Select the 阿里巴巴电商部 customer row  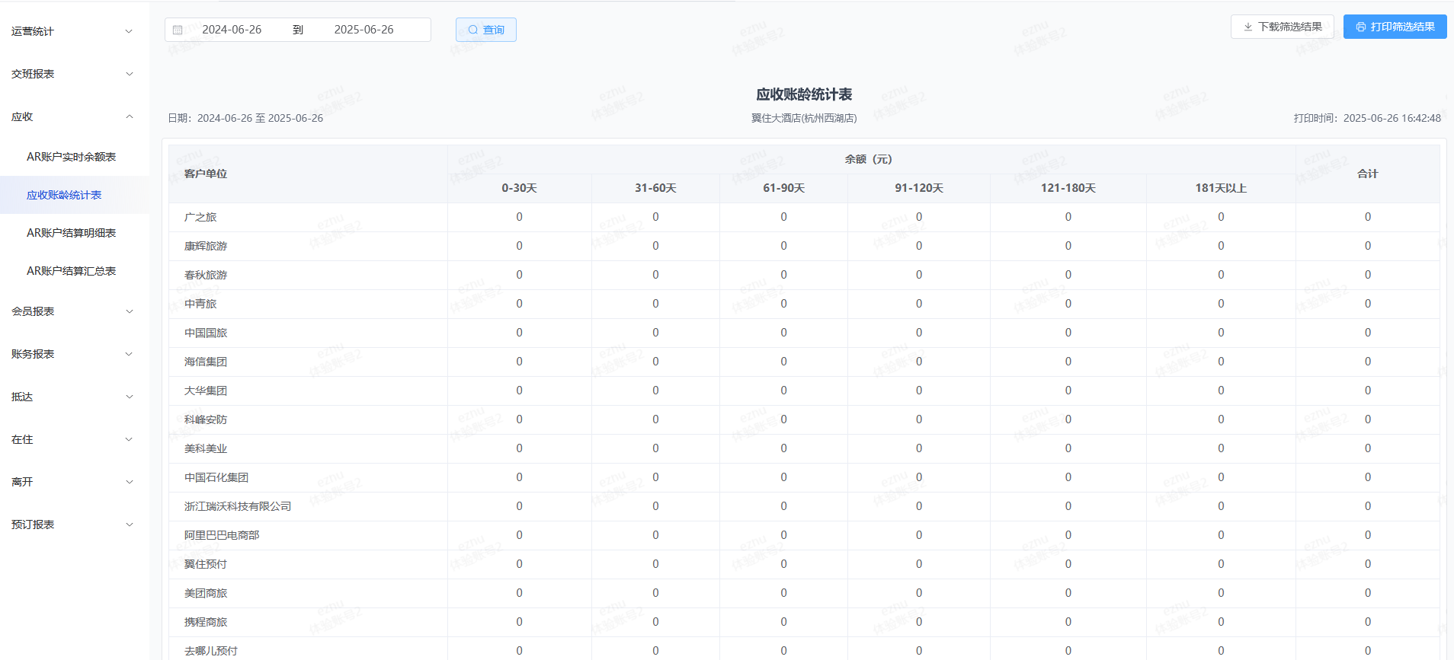(804, 535)
